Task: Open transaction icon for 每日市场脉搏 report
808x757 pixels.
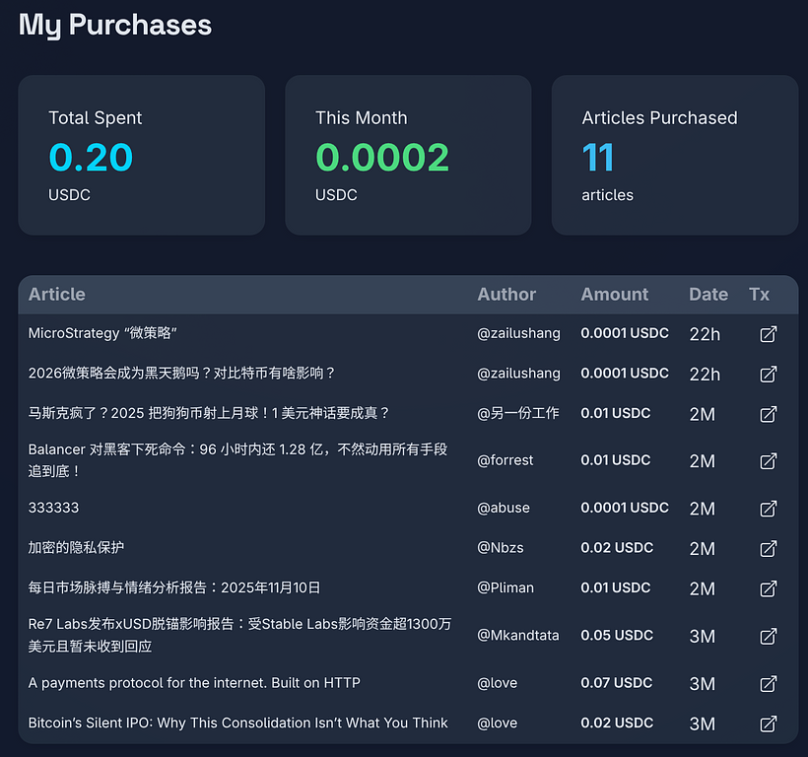Action: [x=769, y=588]
